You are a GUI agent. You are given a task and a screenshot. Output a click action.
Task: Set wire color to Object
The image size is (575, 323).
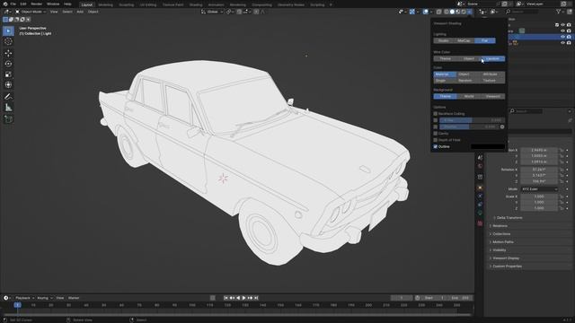click(469, 58)
